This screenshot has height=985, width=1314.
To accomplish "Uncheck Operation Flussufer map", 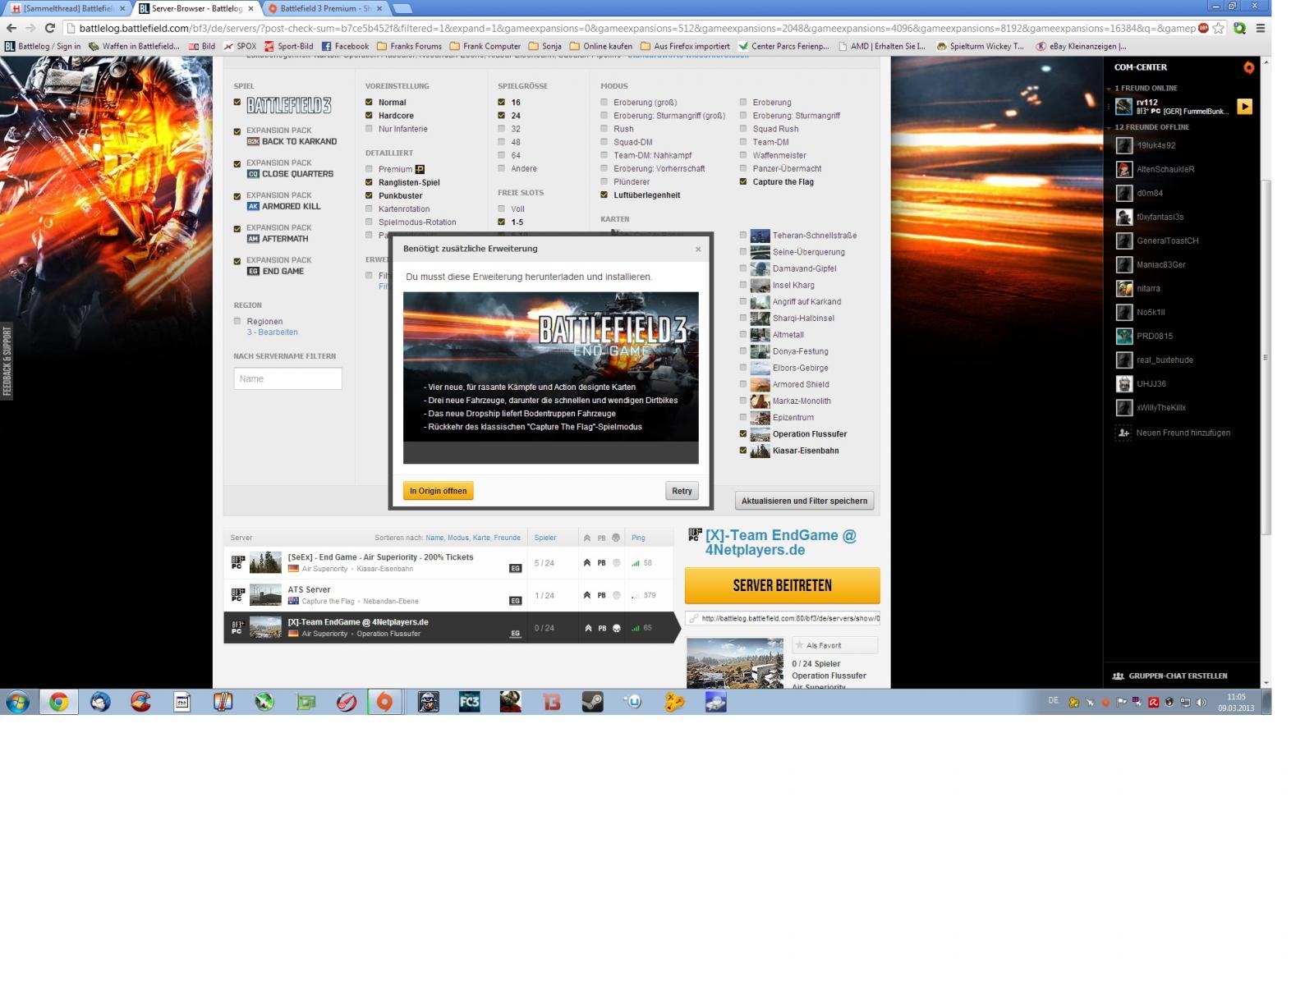I will pyautogui.click(x=743, y=433).
